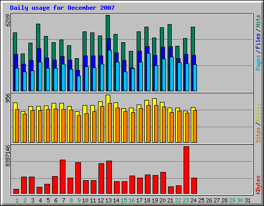This screenshot has height=206, width=264.
Task: Click day label "23" on the x-axis
Action: (186, 200)
